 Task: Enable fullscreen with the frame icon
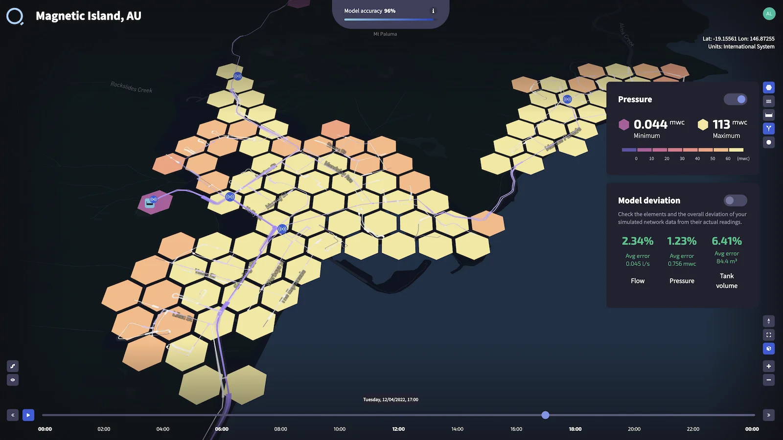click(769, 335)
